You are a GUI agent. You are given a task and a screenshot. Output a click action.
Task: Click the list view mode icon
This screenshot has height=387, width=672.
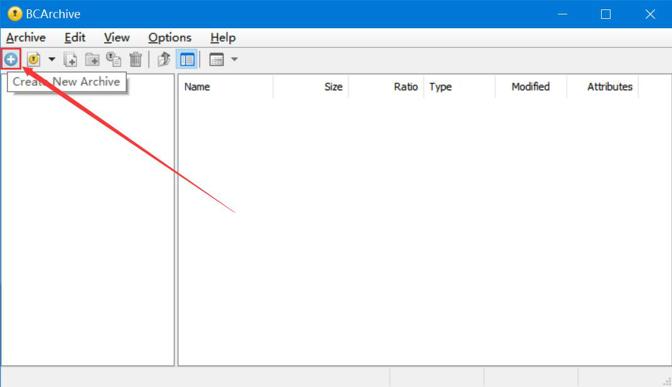pos(216,60)
